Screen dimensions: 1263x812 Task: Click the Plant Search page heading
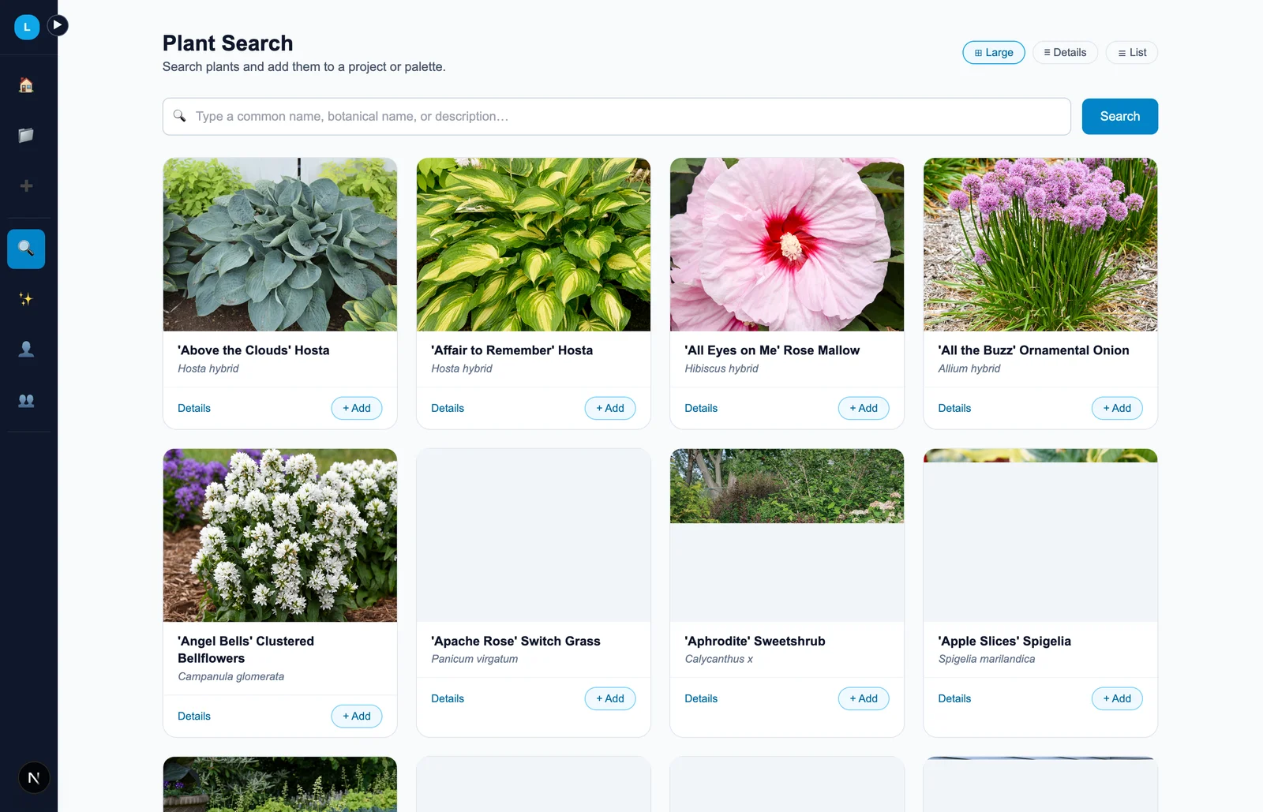(227, 43)
